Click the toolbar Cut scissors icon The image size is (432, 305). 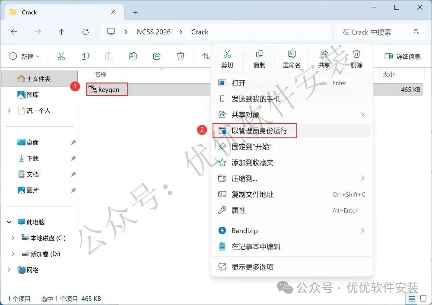tap(61, 56)
